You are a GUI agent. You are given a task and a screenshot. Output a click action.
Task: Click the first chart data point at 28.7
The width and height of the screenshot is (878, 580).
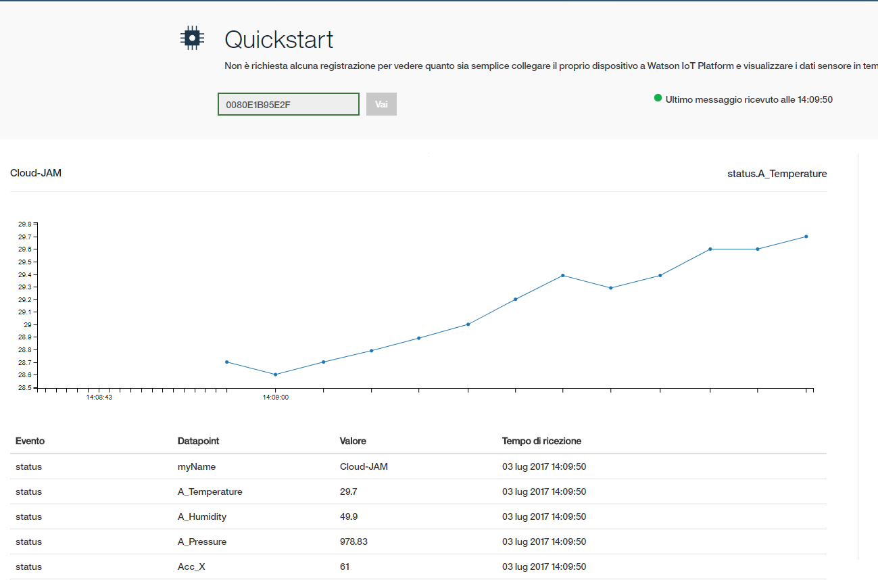pyautogui.click(x=226, y=362)
